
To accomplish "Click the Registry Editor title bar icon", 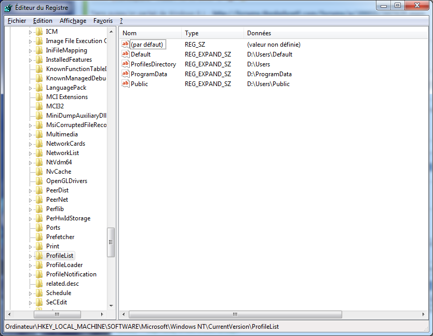I will click(x=9, y=8).
